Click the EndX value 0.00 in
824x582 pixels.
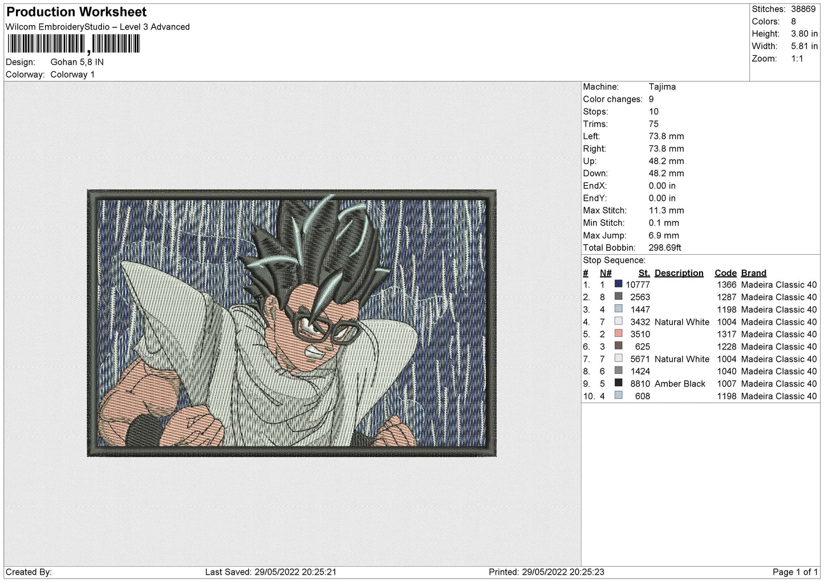click(662, 186)
